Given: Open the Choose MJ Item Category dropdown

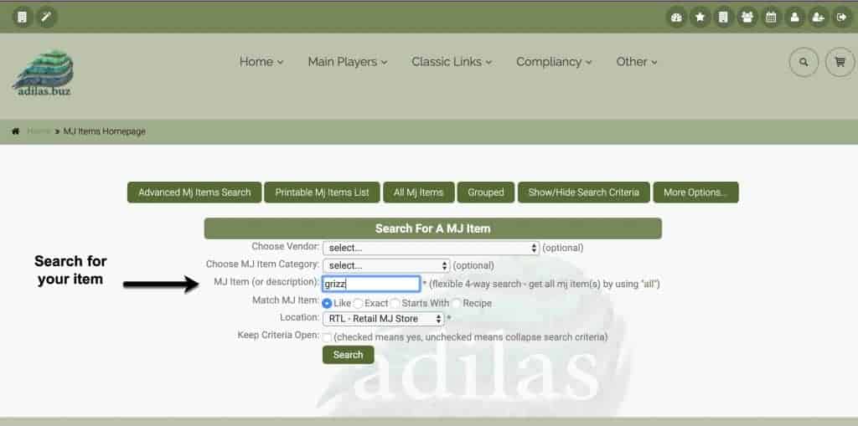Looking at the screenshot, I should click(x=386, y=265).
